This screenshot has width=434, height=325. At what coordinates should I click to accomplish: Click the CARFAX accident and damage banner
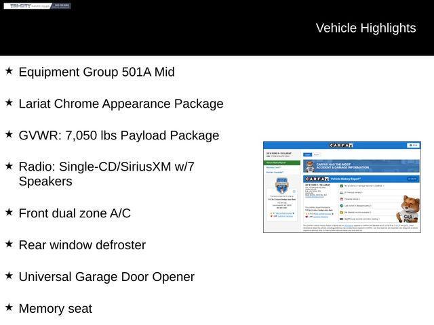360,166
